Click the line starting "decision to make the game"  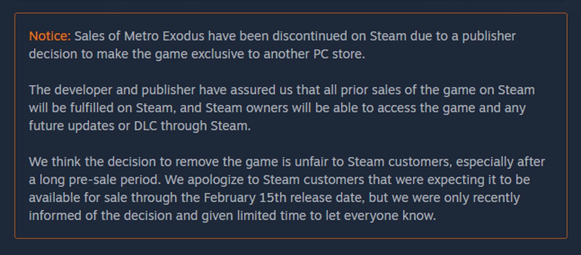tap(197, 54)
